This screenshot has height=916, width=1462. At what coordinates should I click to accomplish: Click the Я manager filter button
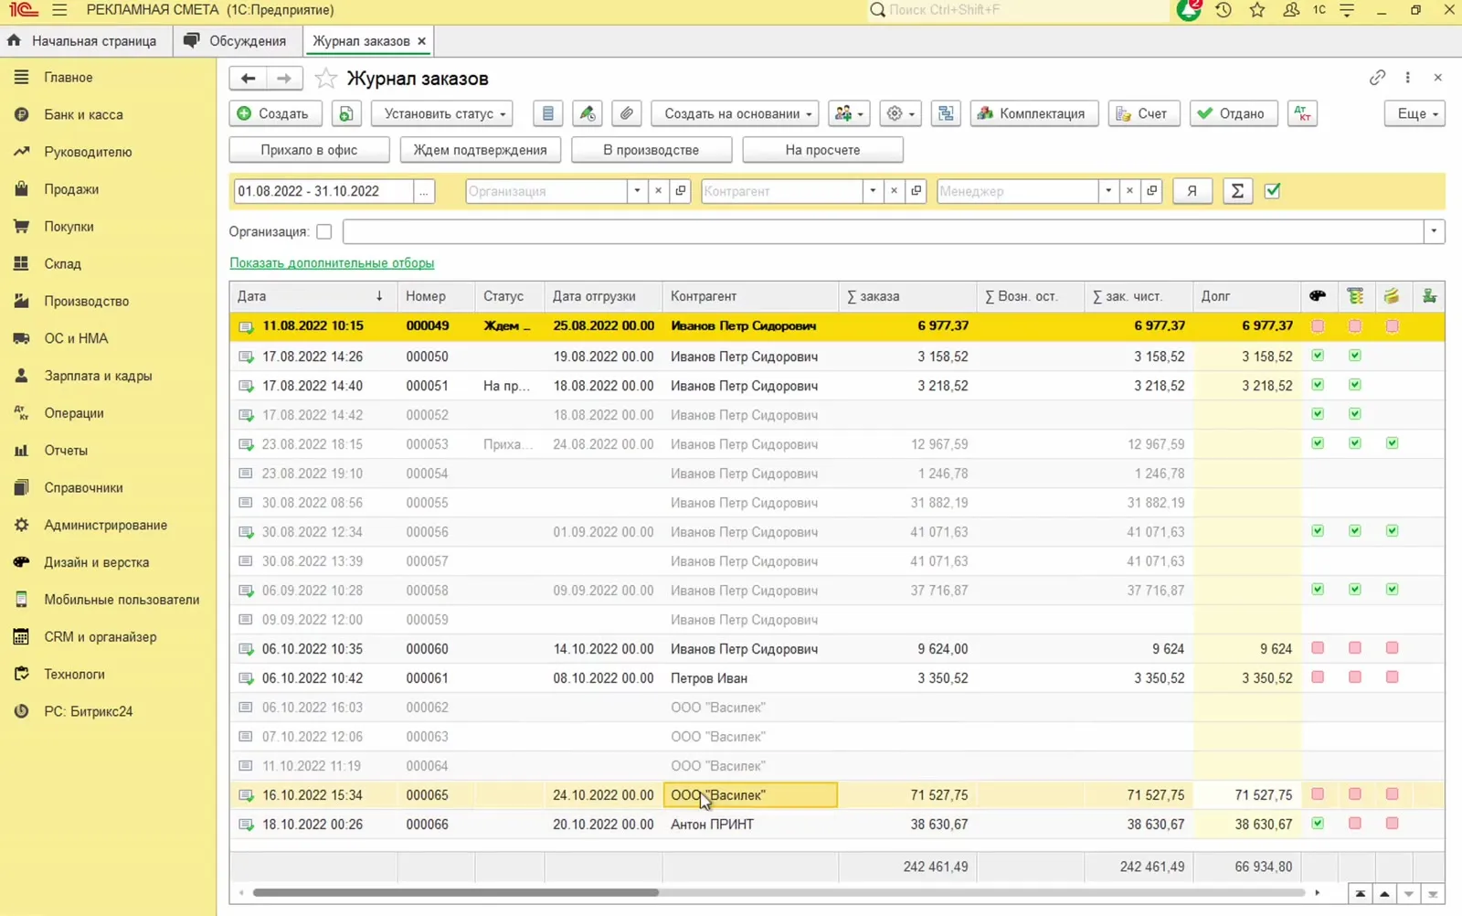point(1192,191)
